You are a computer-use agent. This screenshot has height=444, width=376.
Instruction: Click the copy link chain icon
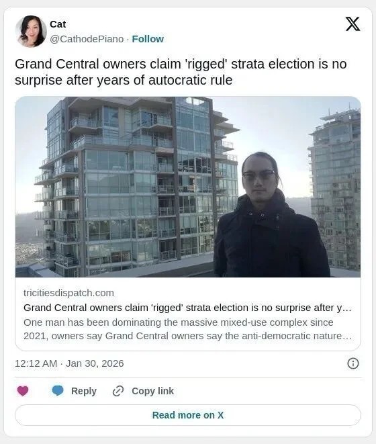tap(118, 391)
